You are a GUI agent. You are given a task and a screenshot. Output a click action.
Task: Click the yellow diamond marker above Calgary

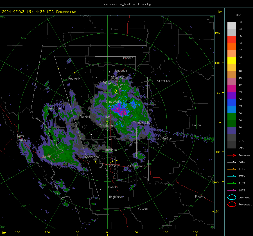click(x=111, y=162)
